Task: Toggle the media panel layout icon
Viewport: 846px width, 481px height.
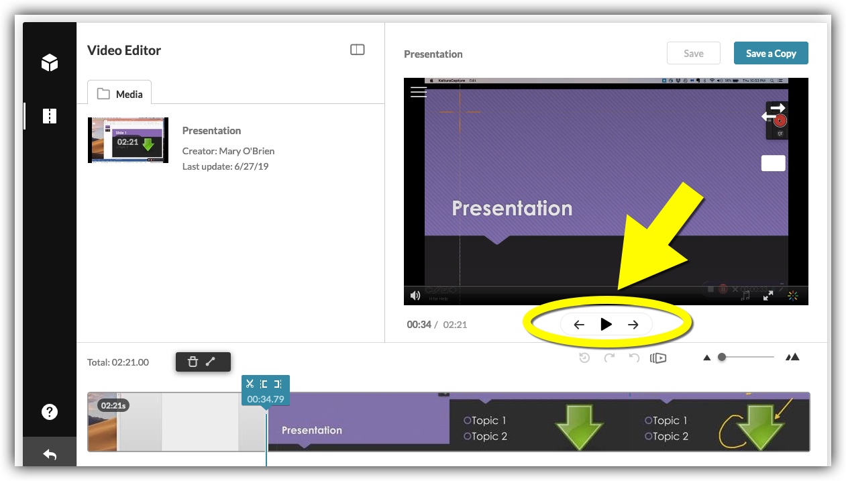Action: point(358,50)
